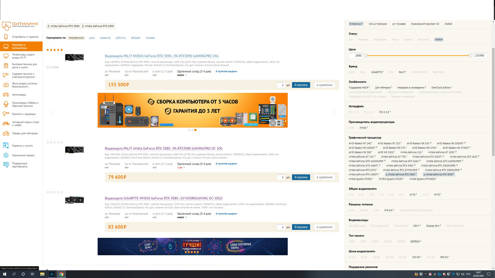
Task: Open Windows taskbar search
Action: tap(14, 274)
